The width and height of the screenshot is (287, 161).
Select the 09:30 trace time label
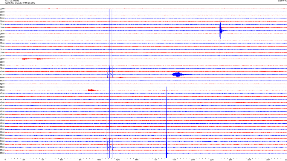[2, 68]
